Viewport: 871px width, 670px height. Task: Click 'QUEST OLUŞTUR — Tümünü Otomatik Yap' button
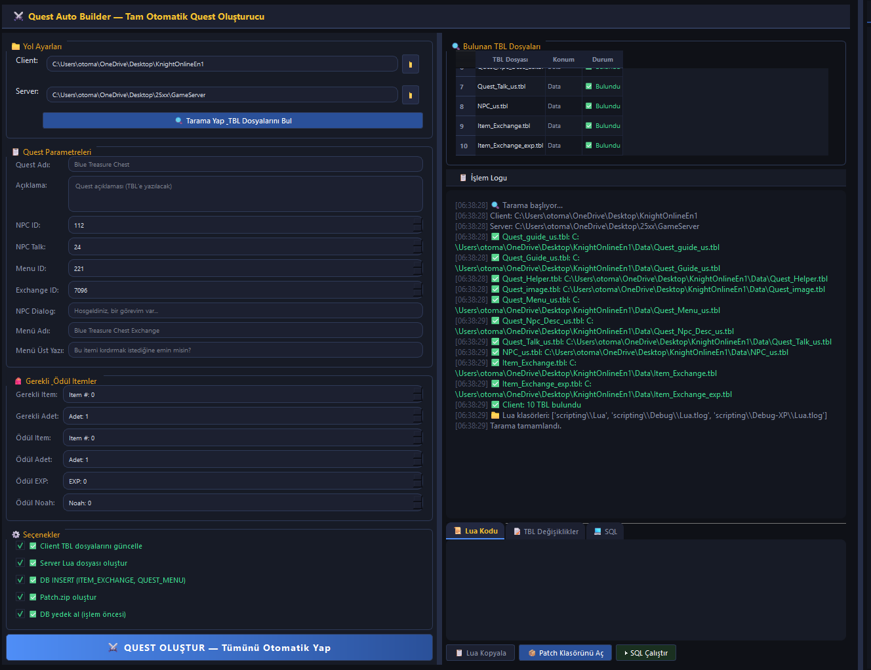[219, 648]
